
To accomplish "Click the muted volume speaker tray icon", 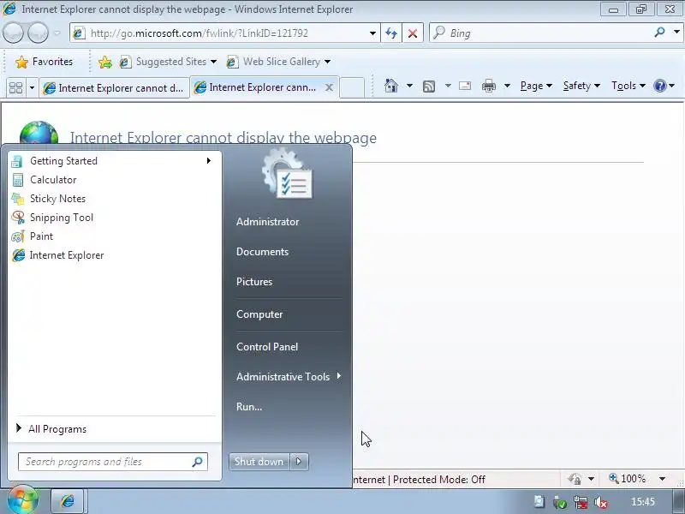I will [601, 503].
